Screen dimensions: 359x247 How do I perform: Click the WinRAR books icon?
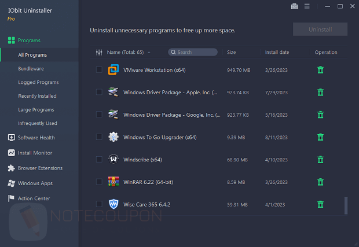point(113,182)
